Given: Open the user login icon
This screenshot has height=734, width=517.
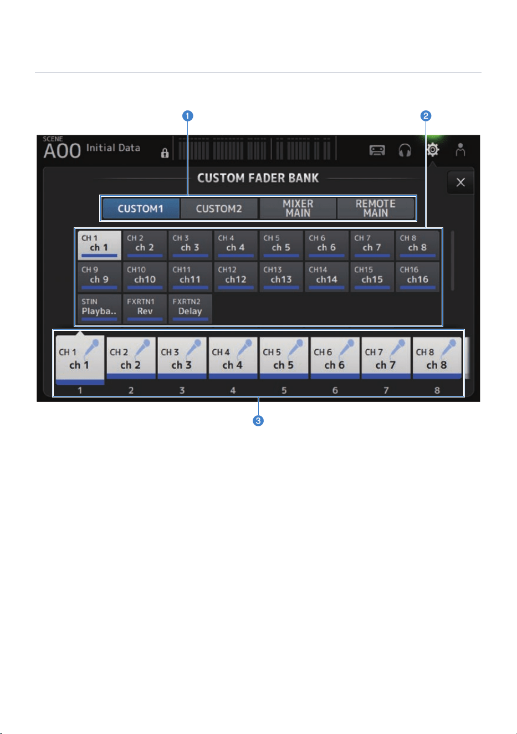Looking at the screenshot, I should pyautogui.click(x=460, y=150).
